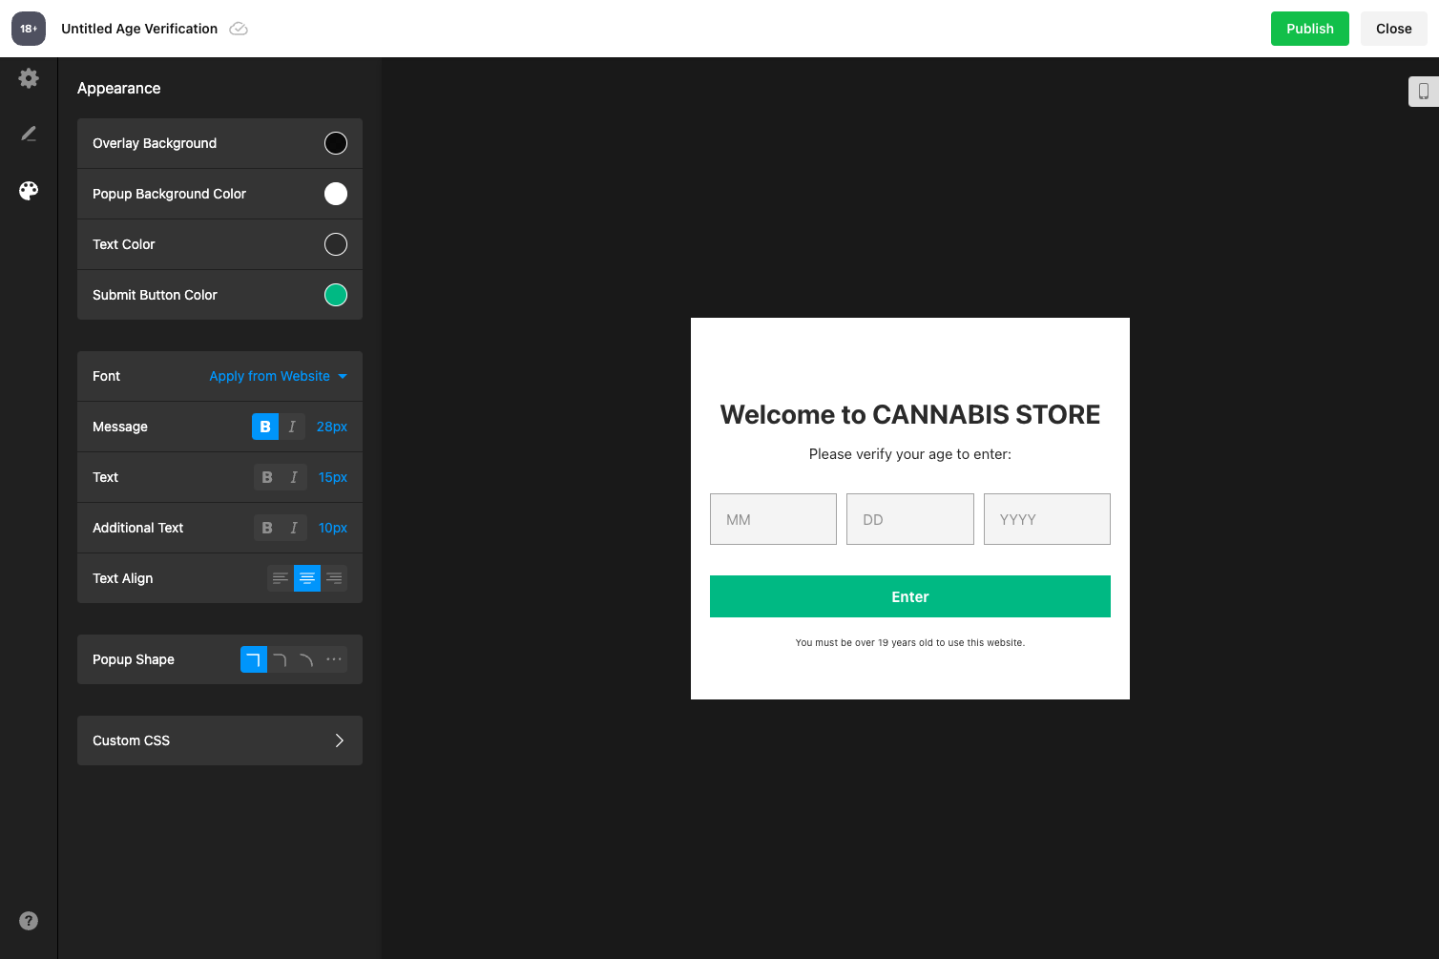Toggle bold for Text row
Viewport: 1439px width, 959px height.
pos(267,477)
